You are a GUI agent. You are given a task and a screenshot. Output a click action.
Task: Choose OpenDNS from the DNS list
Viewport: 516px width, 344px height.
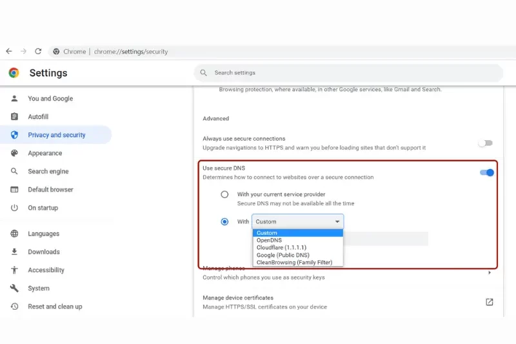(298, 240)
